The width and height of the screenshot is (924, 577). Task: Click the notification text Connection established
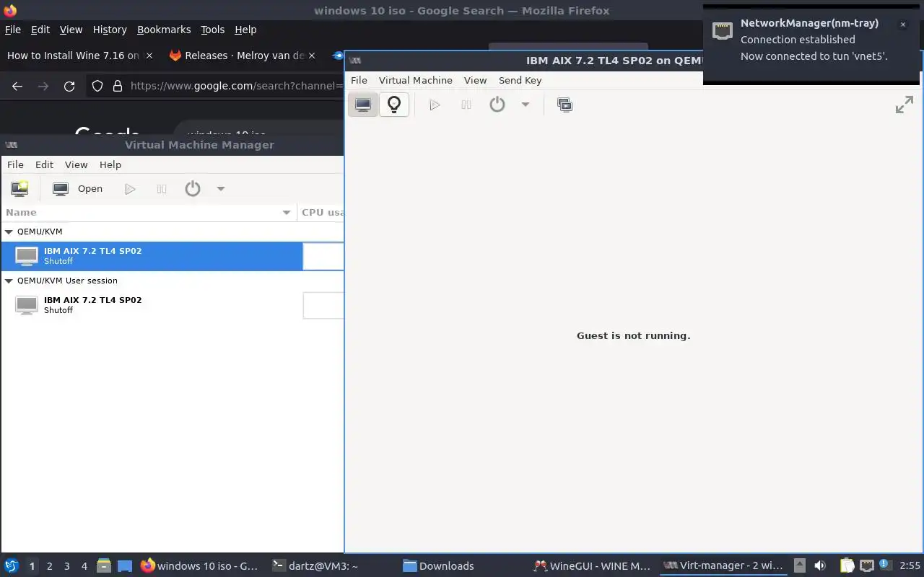[x=798, y=40]
